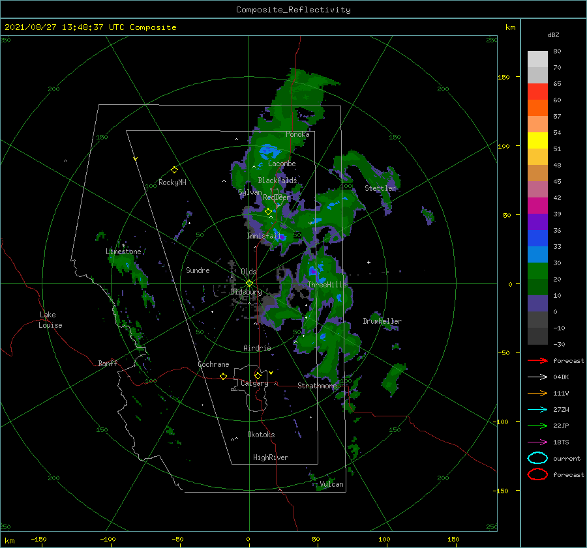Click the Airdrie label
Viewport: 587px width, 548px height.
(257, 348)
